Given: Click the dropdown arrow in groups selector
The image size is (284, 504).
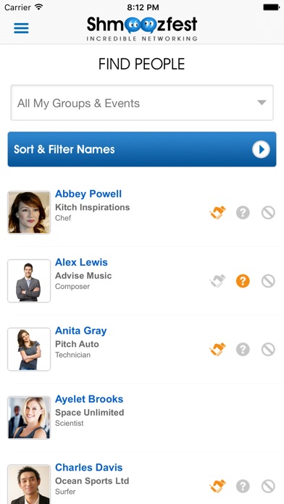Looking at the screenshot, I should click(262, 103).
